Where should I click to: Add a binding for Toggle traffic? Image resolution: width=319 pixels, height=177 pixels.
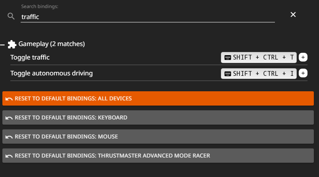(303, 57)
